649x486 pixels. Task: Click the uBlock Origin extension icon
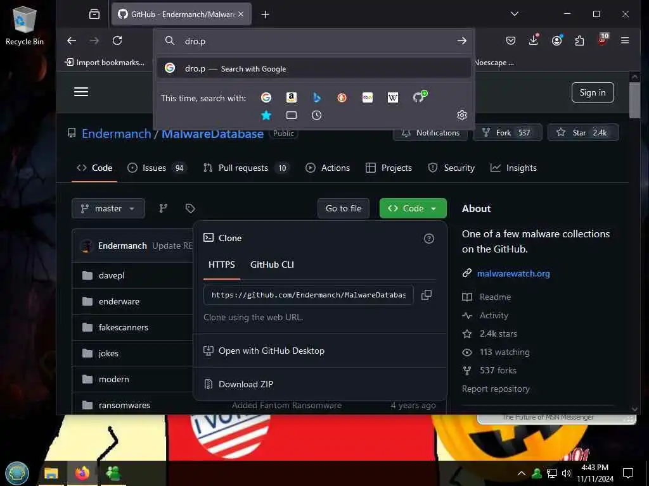point(602,40)
